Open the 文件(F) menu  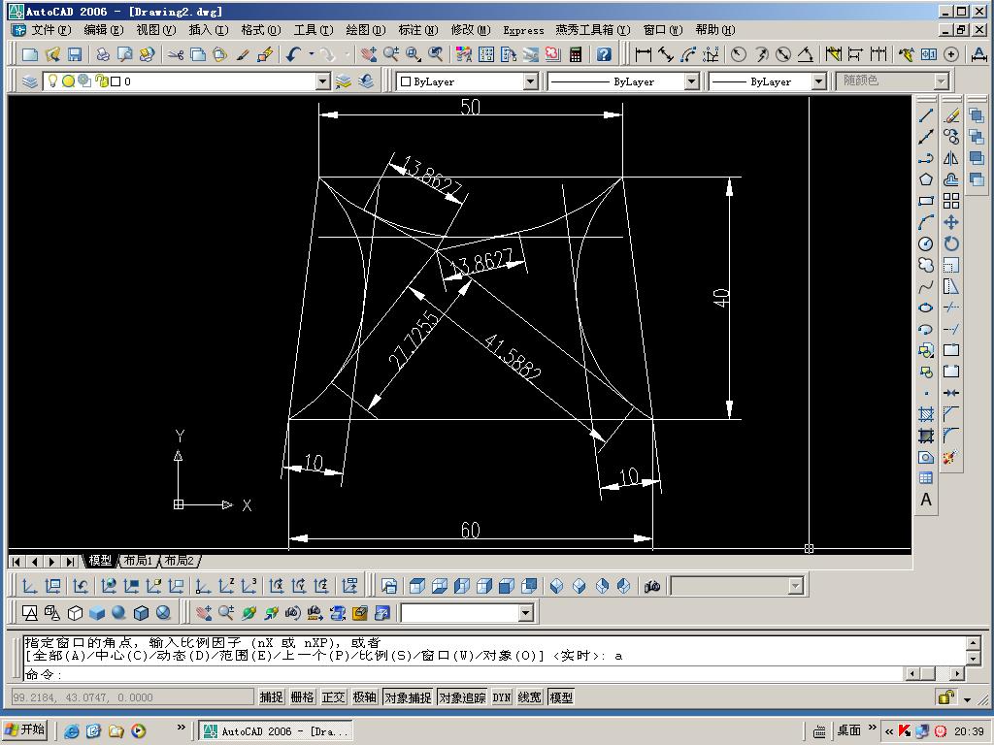click(51, 30)
